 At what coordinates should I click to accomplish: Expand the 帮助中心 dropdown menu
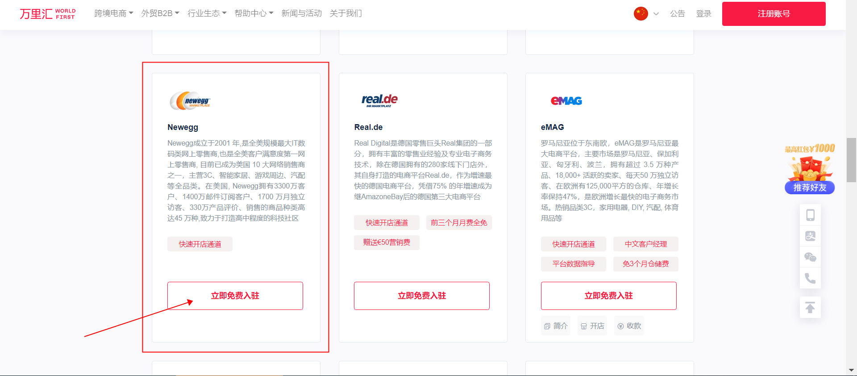[x=254, y=13]
